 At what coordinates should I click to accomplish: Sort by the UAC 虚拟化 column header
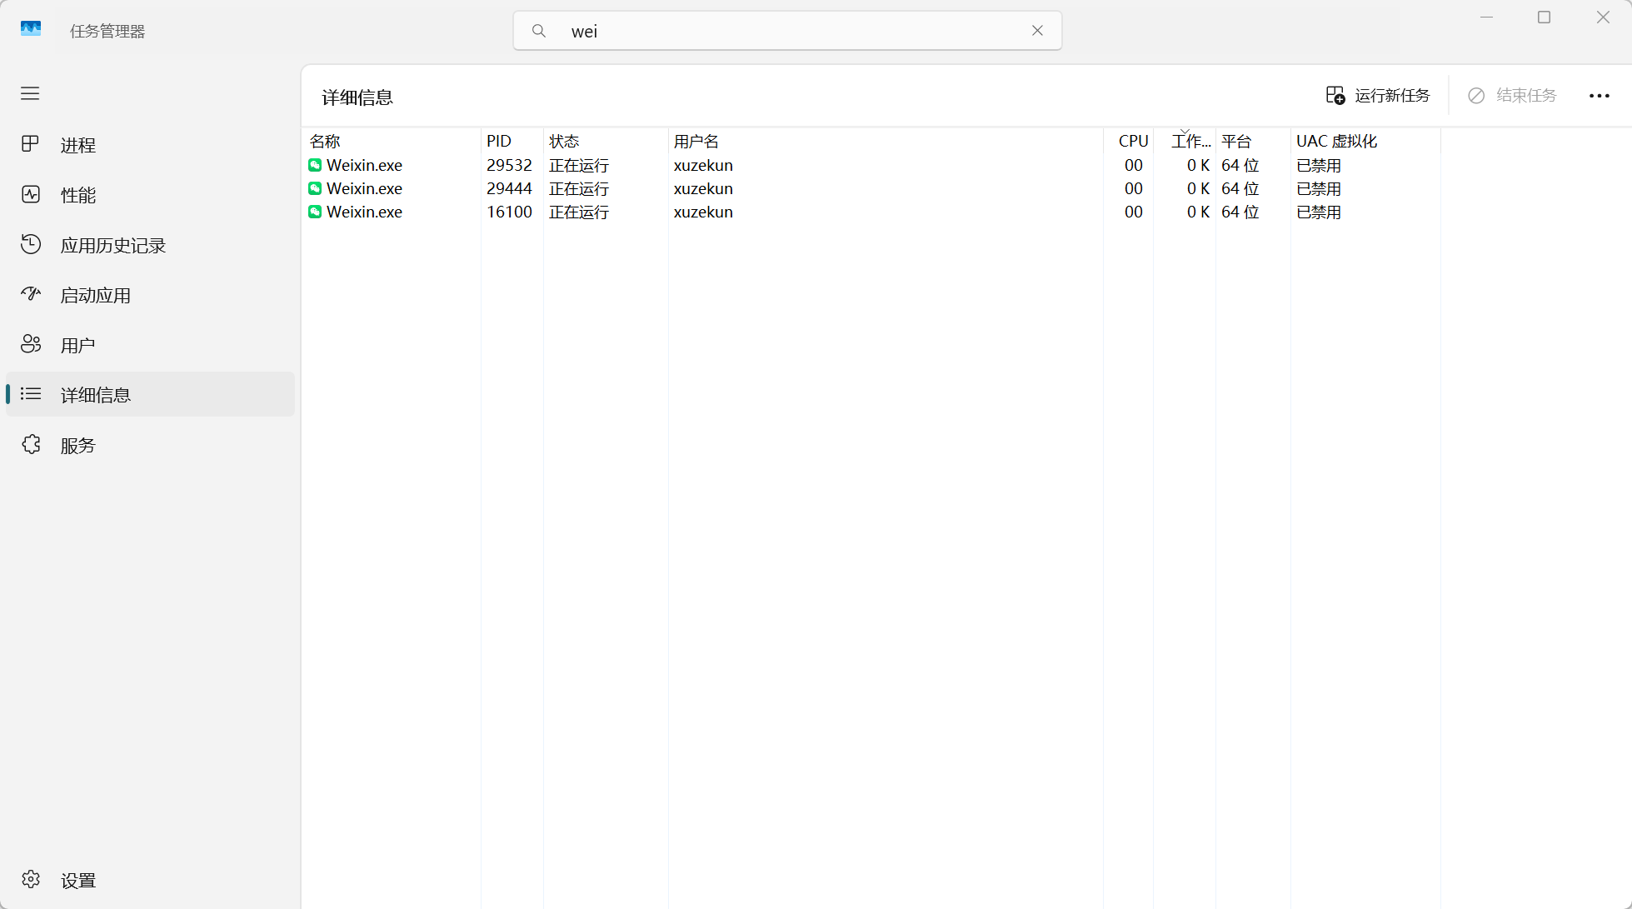point(1336,141)
